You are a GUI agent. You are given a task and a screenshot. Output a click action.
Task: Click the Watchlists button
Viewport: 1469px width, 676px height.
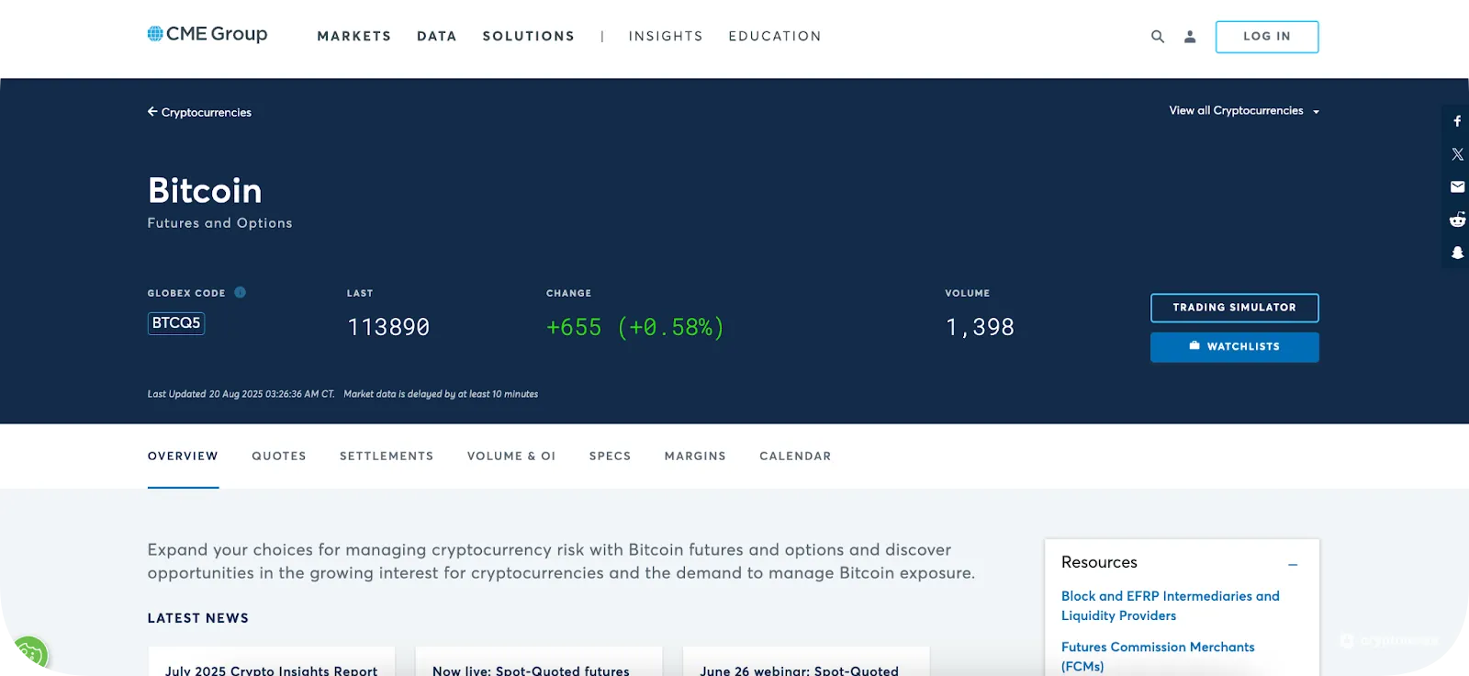pyautogui.click(x=1235, y=347)
